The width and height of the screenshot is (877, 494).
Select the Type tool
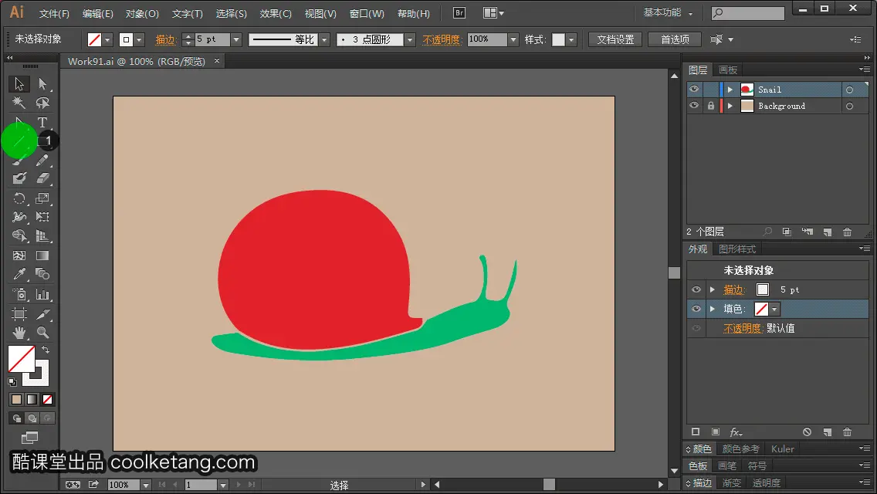pos(42,122)
